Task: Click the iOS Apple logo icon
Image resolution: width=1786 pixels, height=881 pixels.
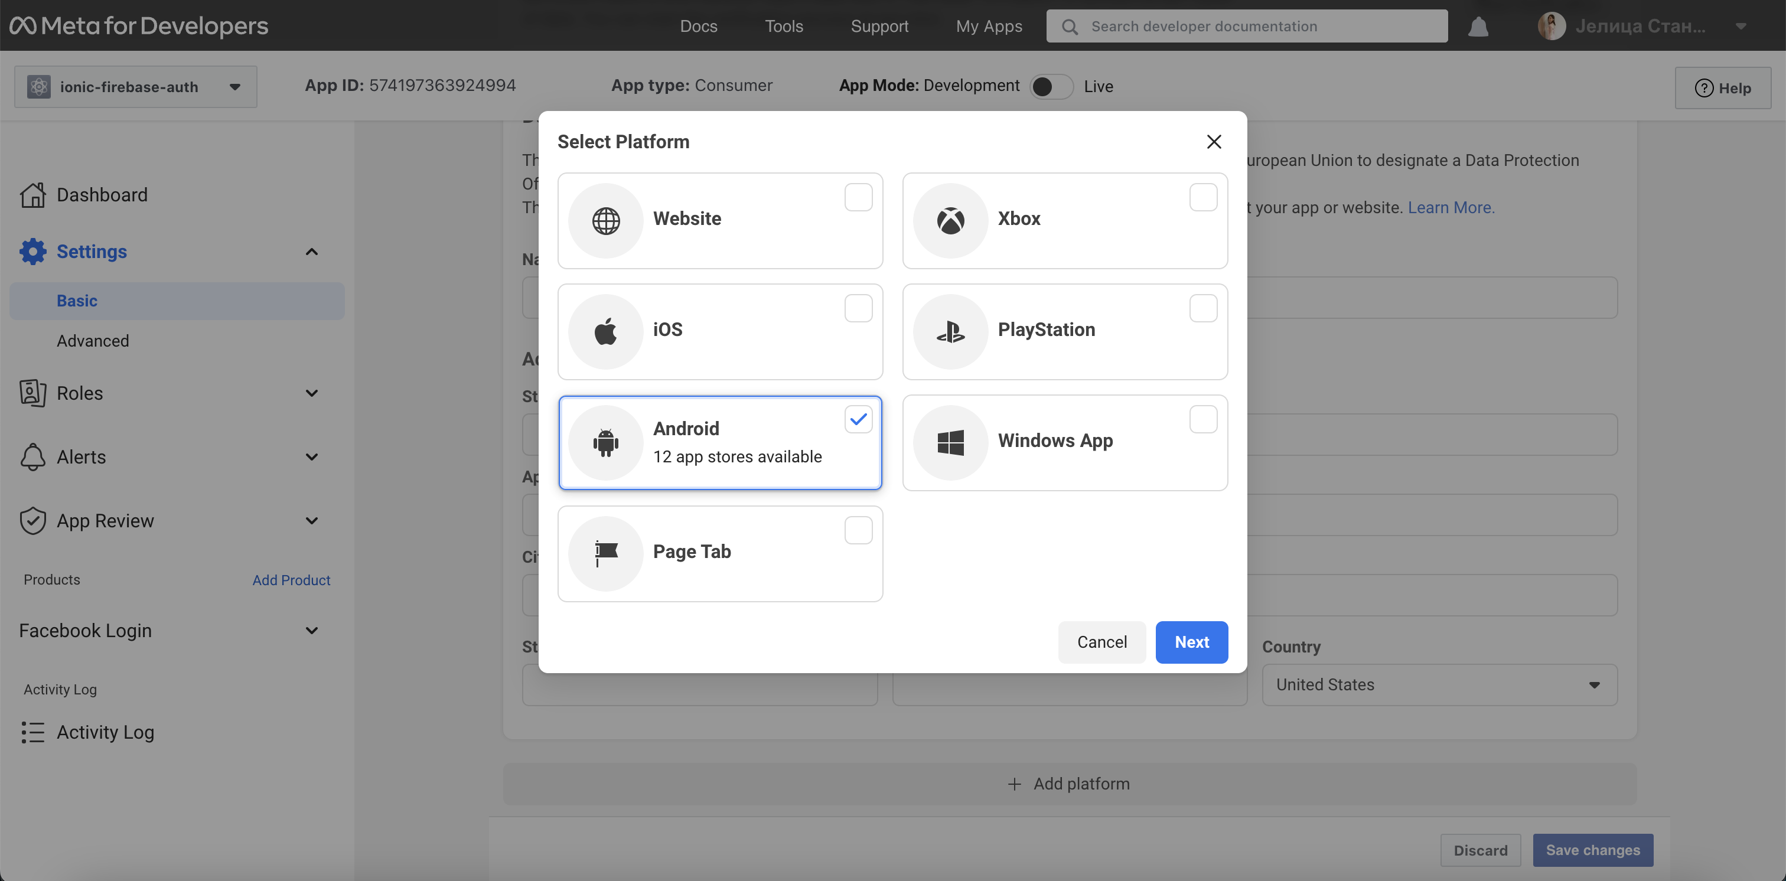Action: pyautogui.click(x=605, y=331)
